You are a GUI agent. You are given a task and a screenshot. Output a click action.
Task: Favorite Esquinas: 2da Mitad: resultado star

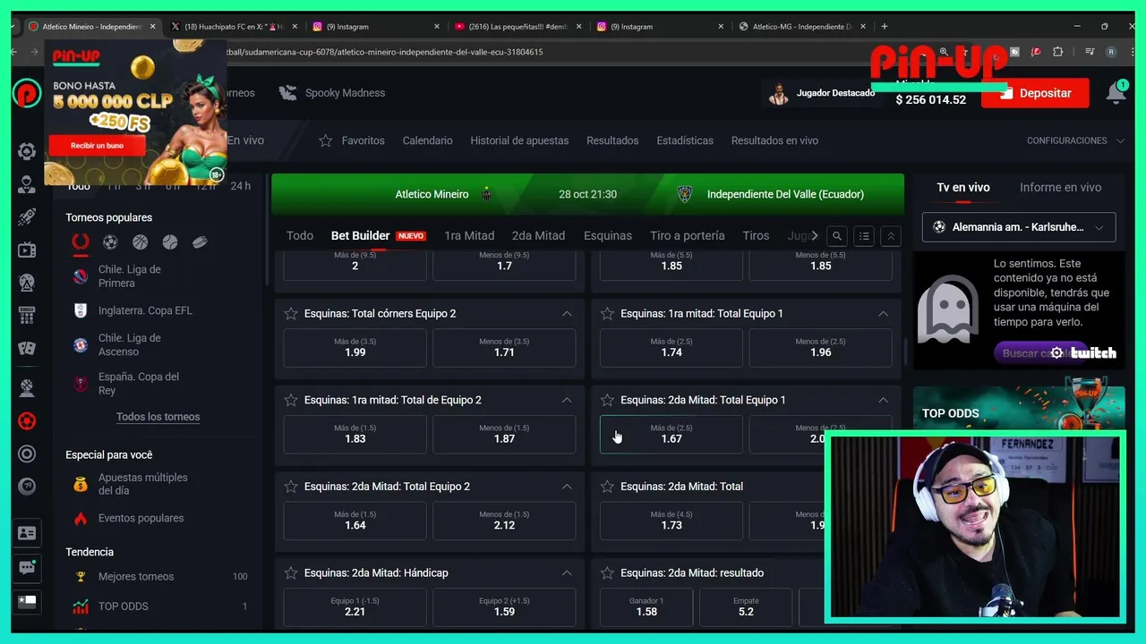click(x=607, y=572)
